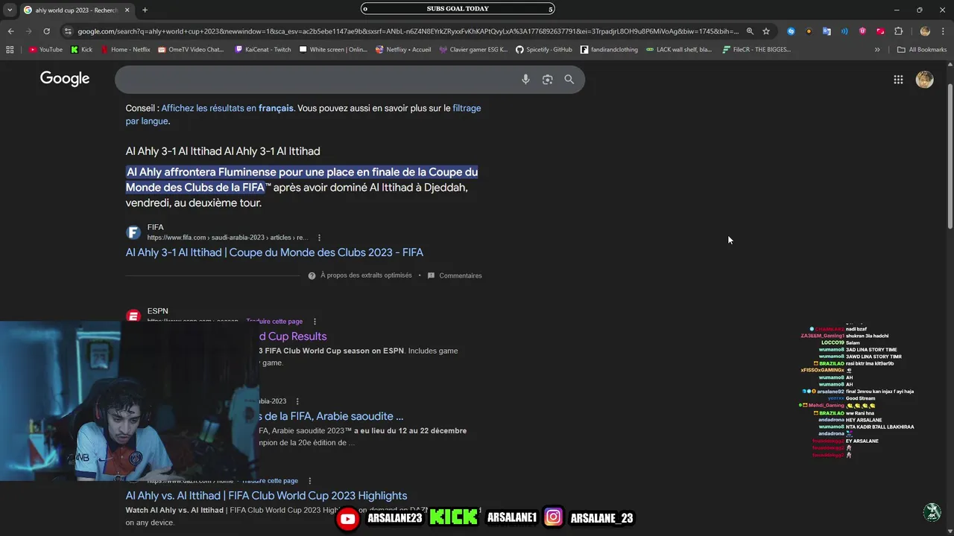Open the red screen capture extension
954x536 pixels.
880,31
